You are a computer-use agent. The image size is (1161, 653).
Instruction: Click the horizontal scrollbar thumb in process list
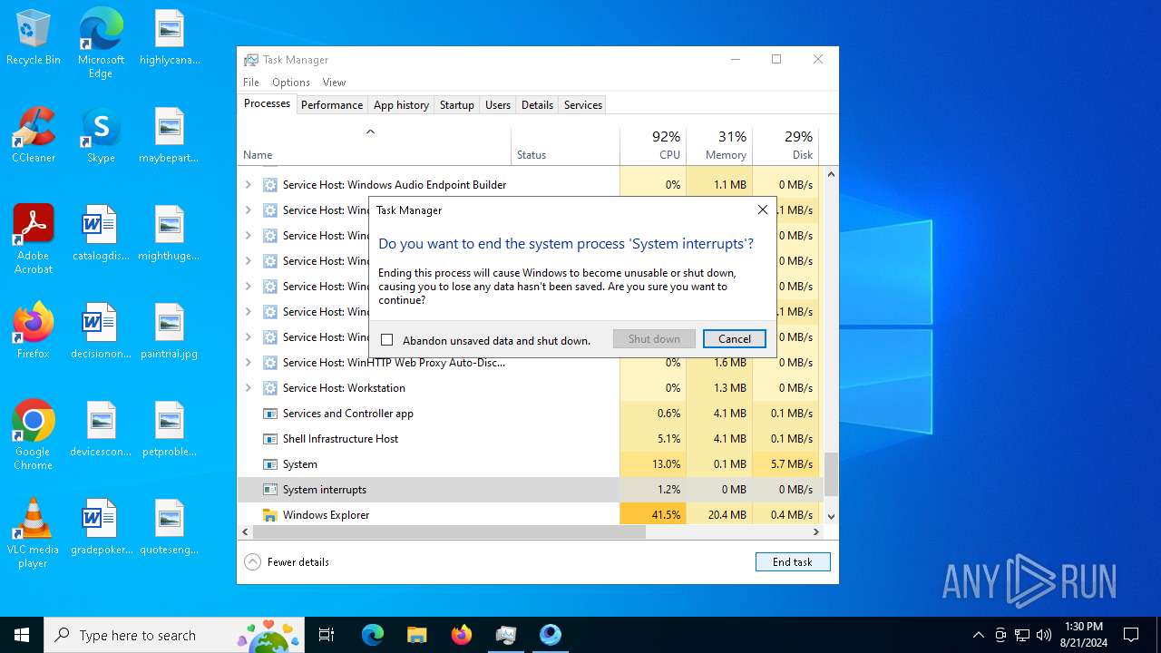(x=449, y=532)
